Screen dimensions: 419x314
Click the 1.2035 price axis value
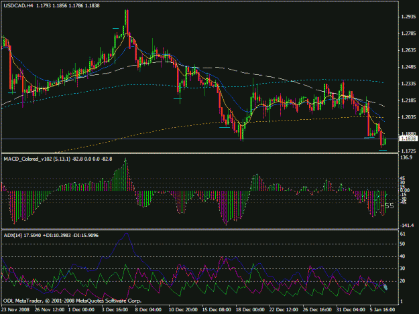(x=408, y=117)
